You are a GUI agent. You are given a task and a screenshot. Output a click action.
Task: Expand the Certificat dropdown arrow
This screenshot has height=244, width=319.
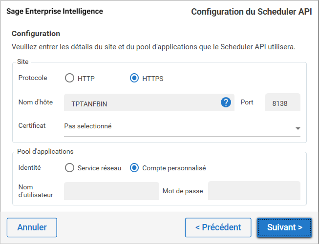(x=298, y=128)
